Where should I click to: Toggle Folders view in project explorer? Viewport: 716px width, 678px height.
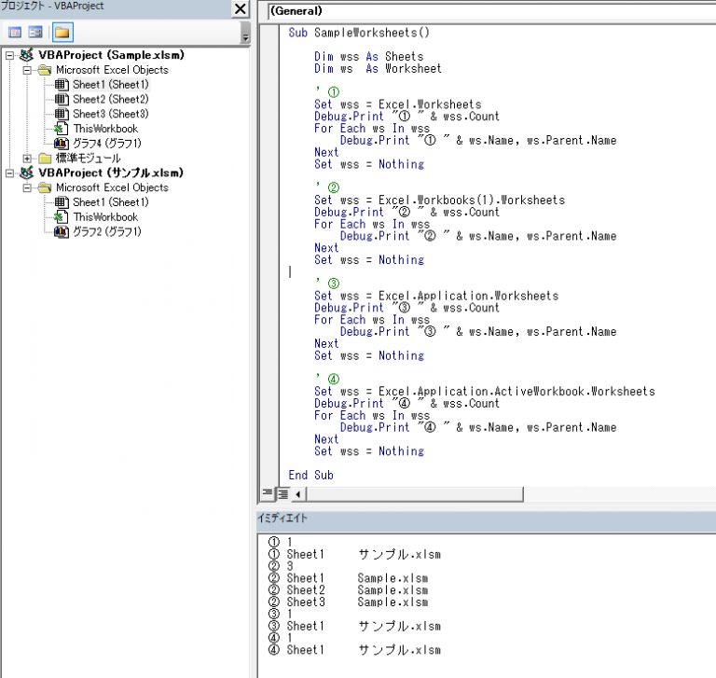62,33
